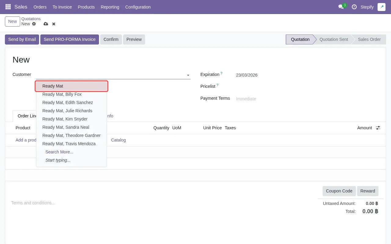Click the Stepify user avatar
This screenshot has width=391, height=244.
pyautogui.click(x=381, y=6)
